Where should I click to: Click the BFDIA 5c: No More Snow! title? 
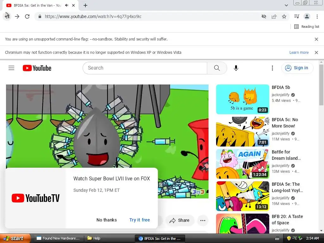[x=285, y=123]
